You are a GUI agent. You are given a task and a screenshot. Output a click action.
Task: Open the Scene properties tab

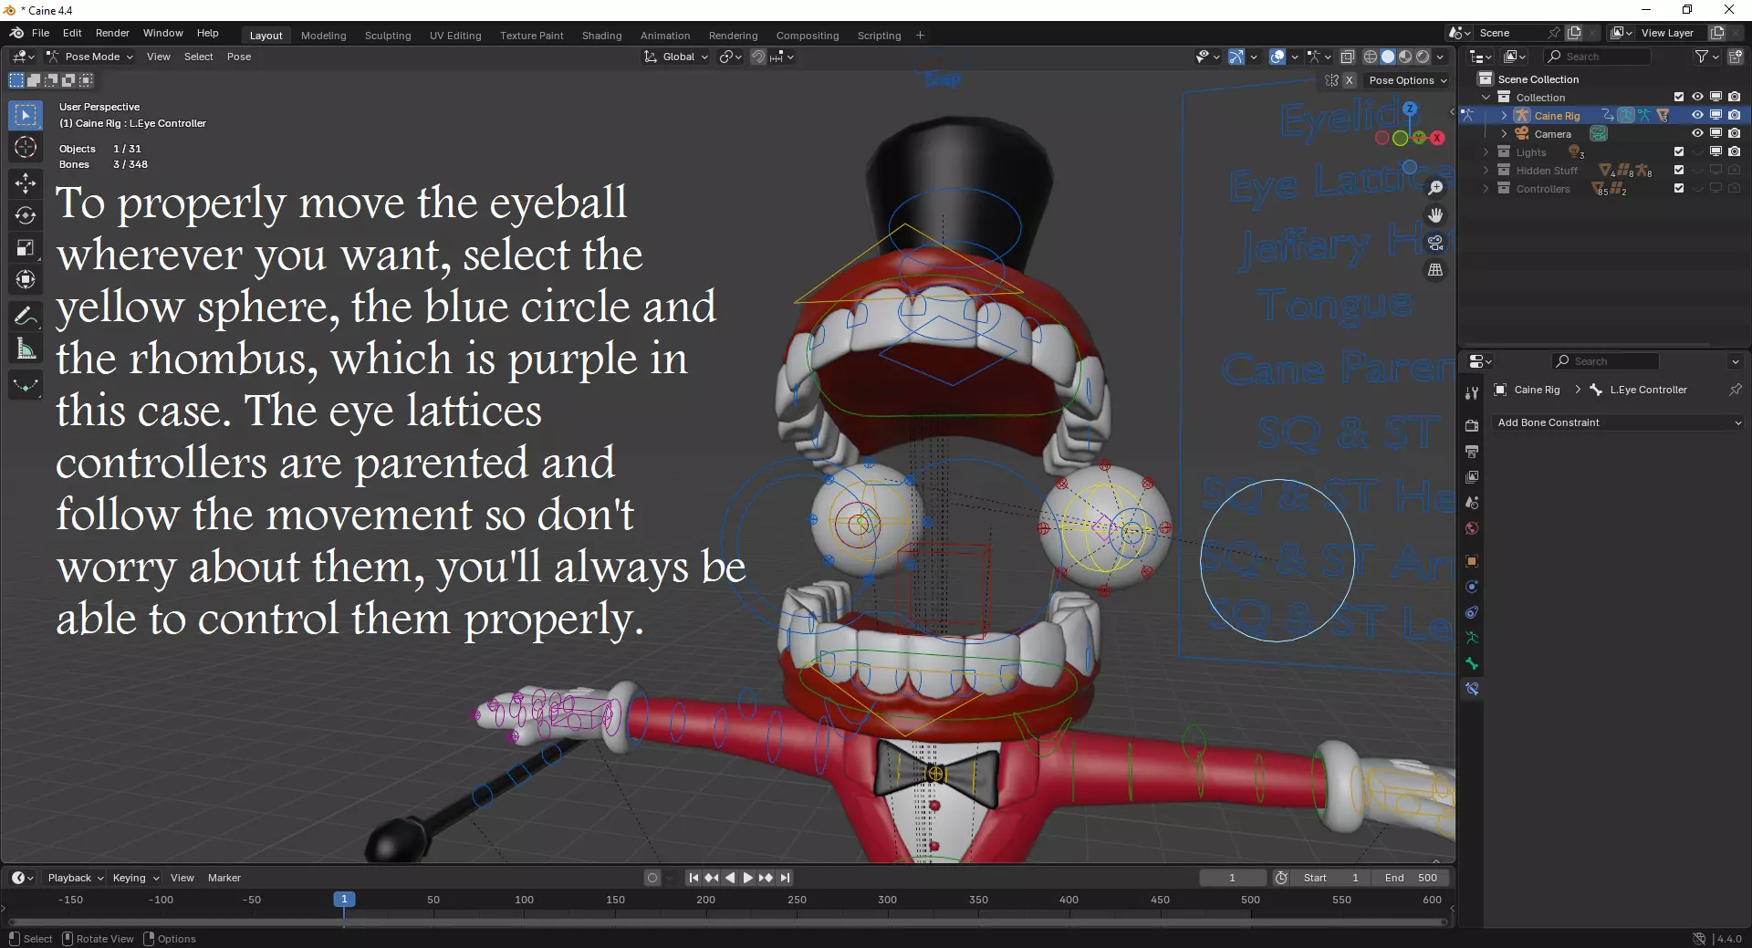click(1472, 503)
